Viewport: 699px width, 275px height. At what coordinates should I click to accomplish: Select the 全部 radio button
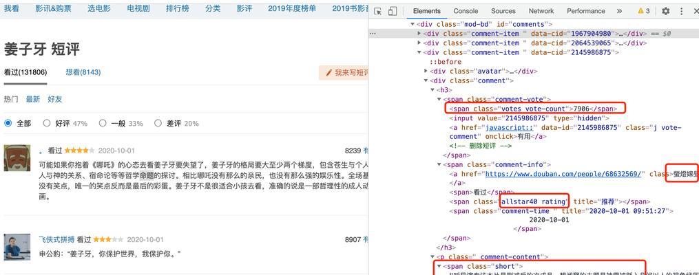pos(8,123)
